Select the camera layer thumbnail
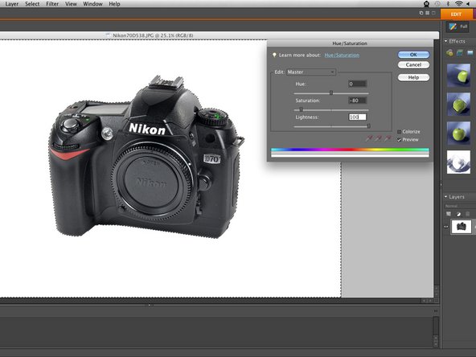The height and width of the screenshot is (357, 476). click(462, 227)
